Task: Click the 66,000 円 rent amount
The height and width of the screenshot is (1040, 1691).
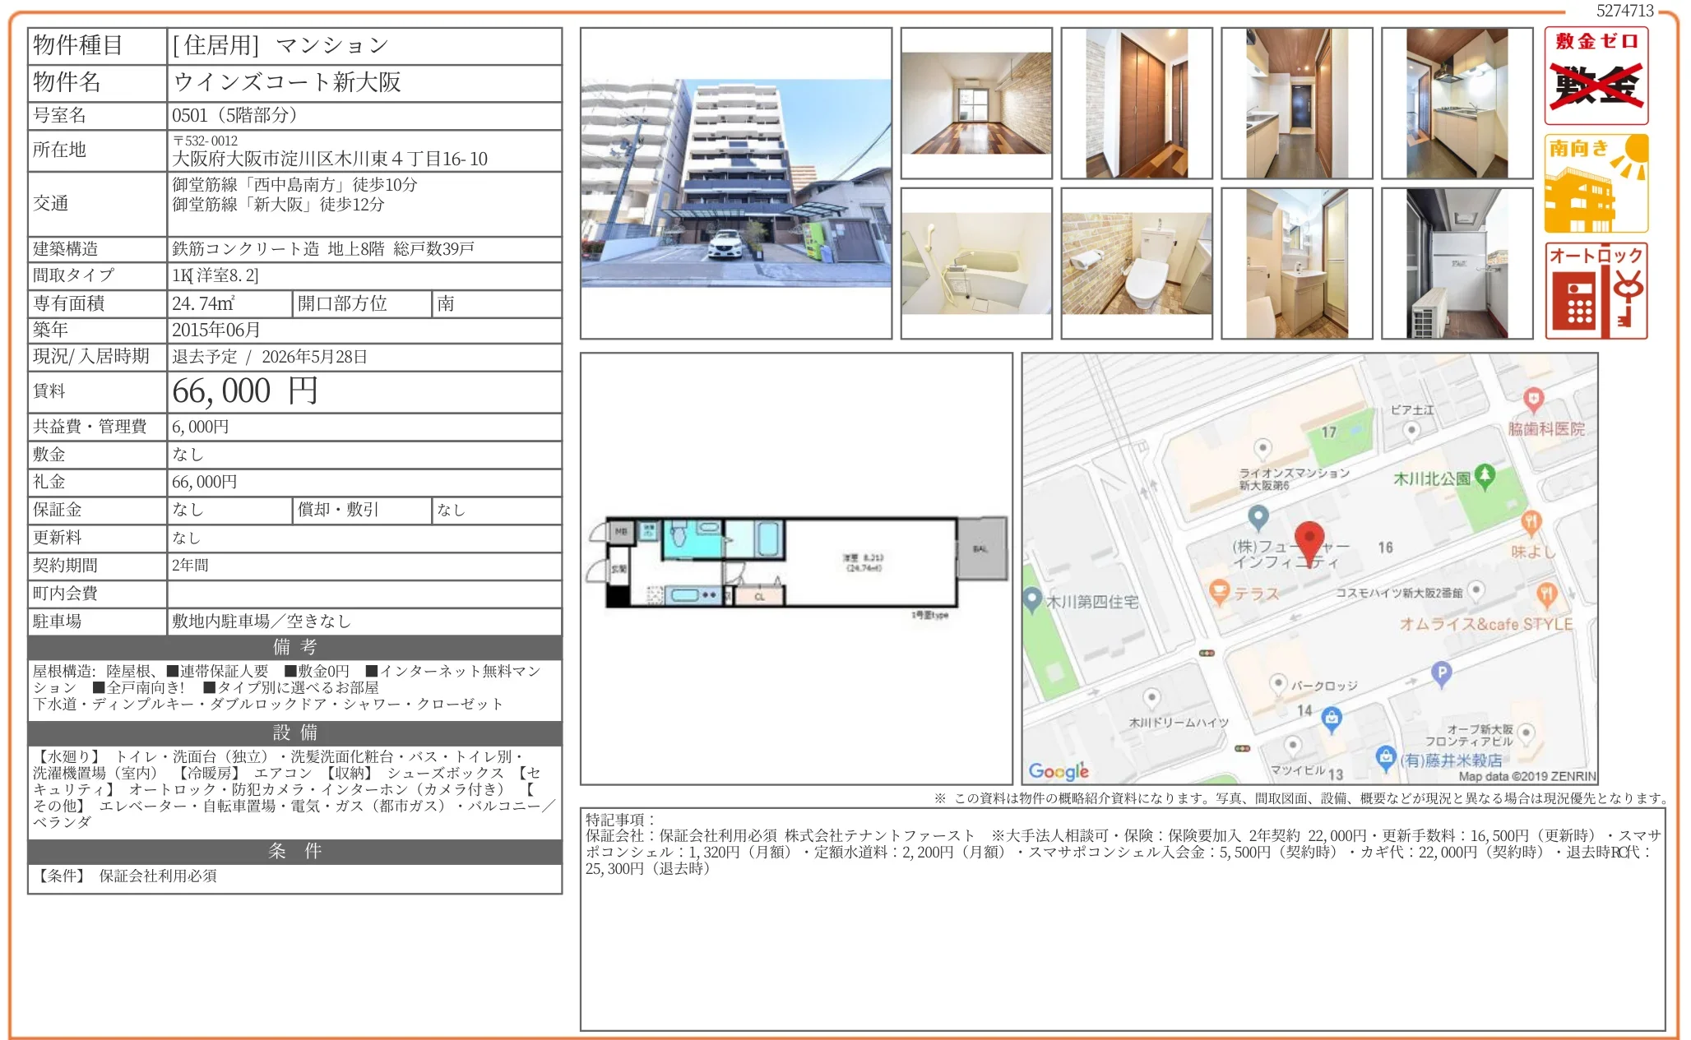Action: [245, 391]
